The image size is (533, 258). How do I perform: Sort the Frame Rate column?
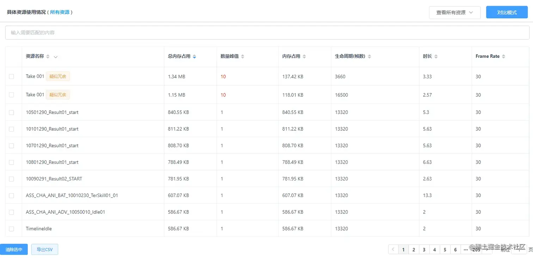coord(504,56)
